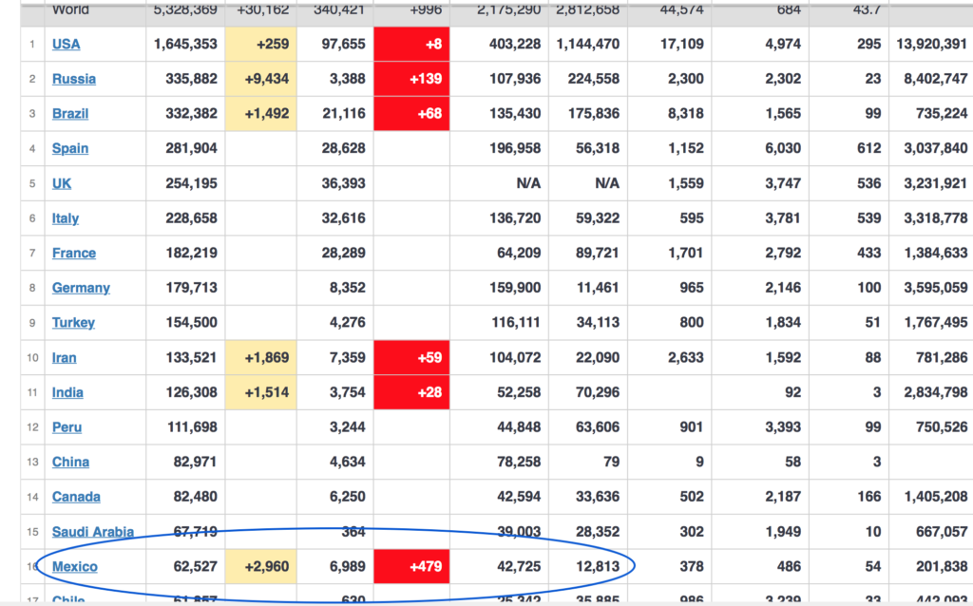The width and height of the screenshot is (973, 606).
Task: Select the yellow +2,960 cell for Mexico
Action: pyautogui.click(x=260, y=566)
